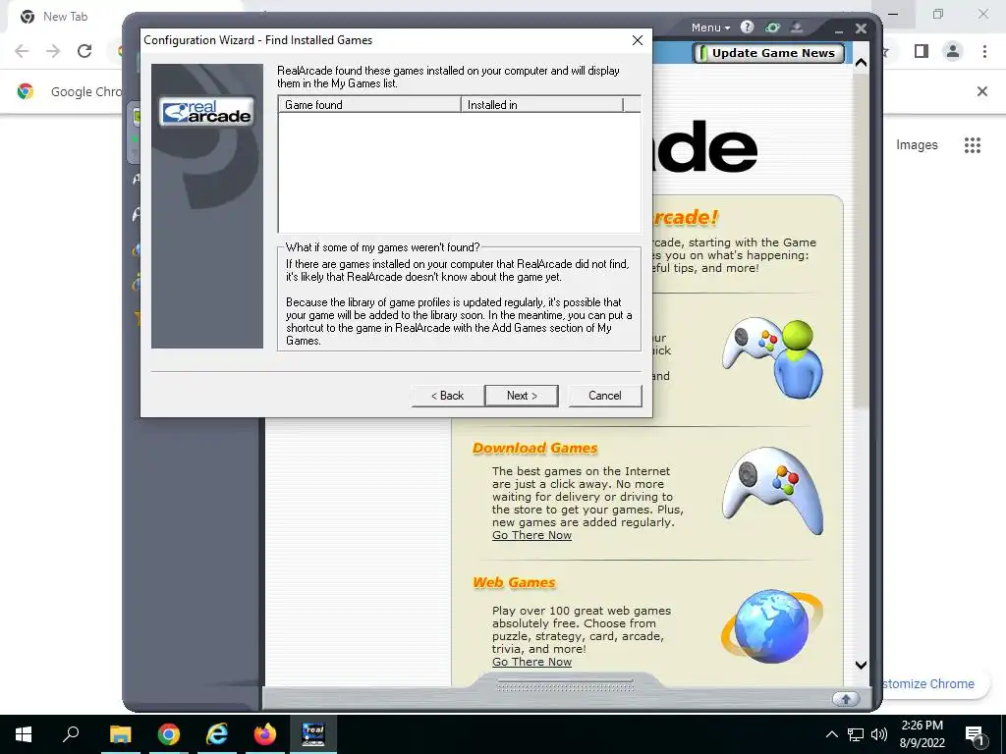Open Google apps grid icon
Image resolution: width=1006 pixels, height=754 pixels.
pyautogui.click(x=973, y=145)
